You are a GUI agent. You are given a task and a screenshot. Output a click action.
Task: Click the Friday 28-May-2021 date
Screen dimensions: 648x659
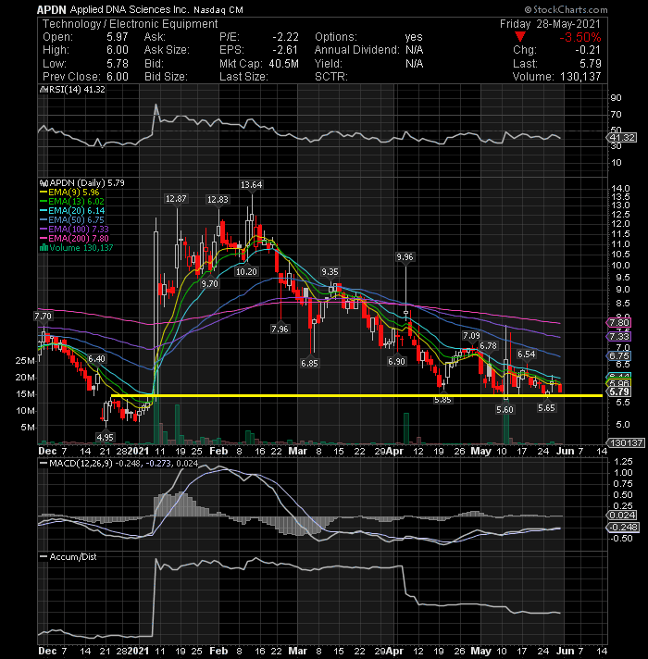(x=550, y=24)
